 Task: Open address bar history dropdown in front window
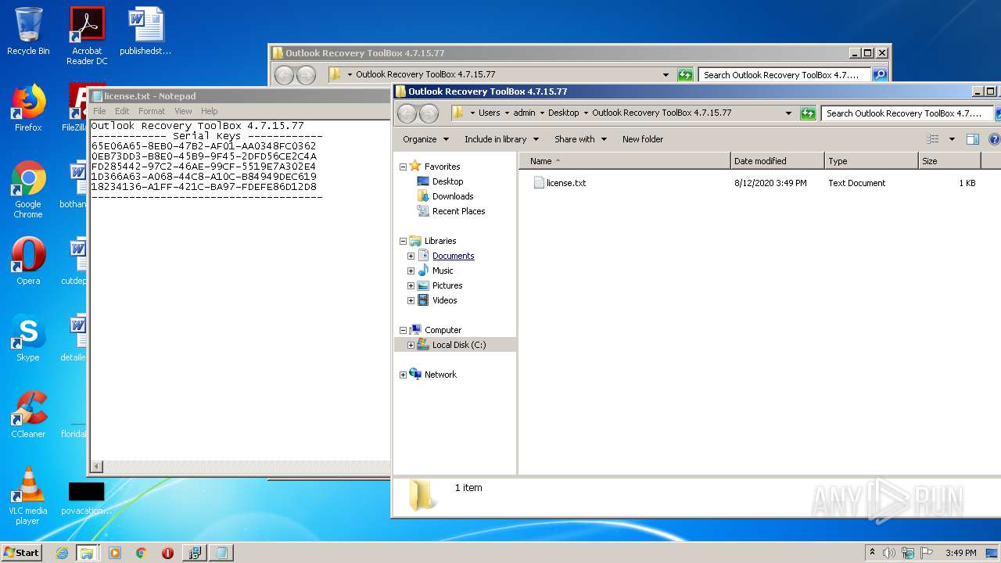788,113
